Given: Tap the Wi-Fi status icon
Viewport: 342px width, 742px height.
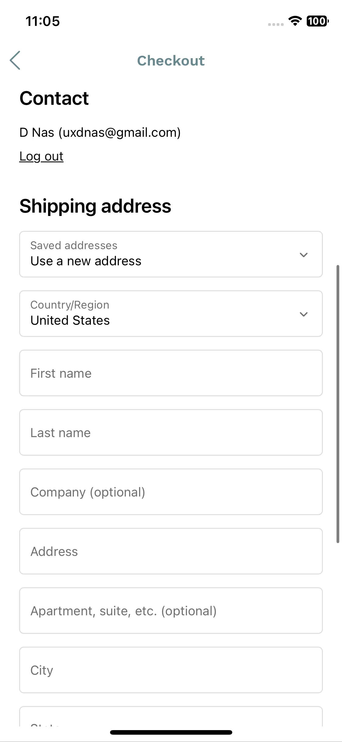Looking at the screenshot, I should click(295, 21).
